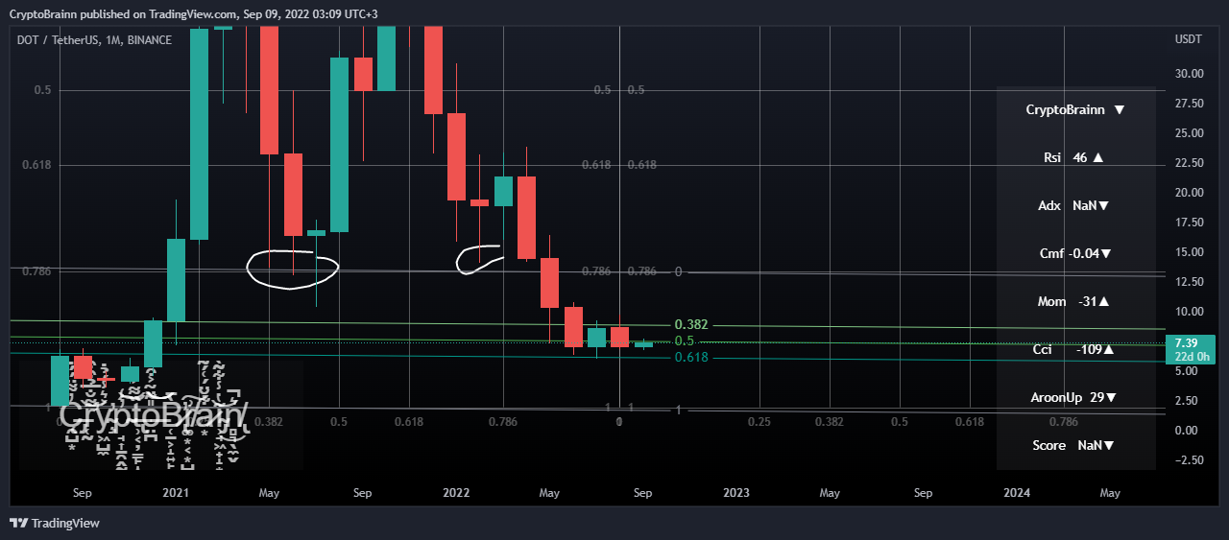Image resolution: width=1229 pixels, height=540 pixels.
Task: Click the 10.00 price axis label
Action: [x=1189, y=311]
